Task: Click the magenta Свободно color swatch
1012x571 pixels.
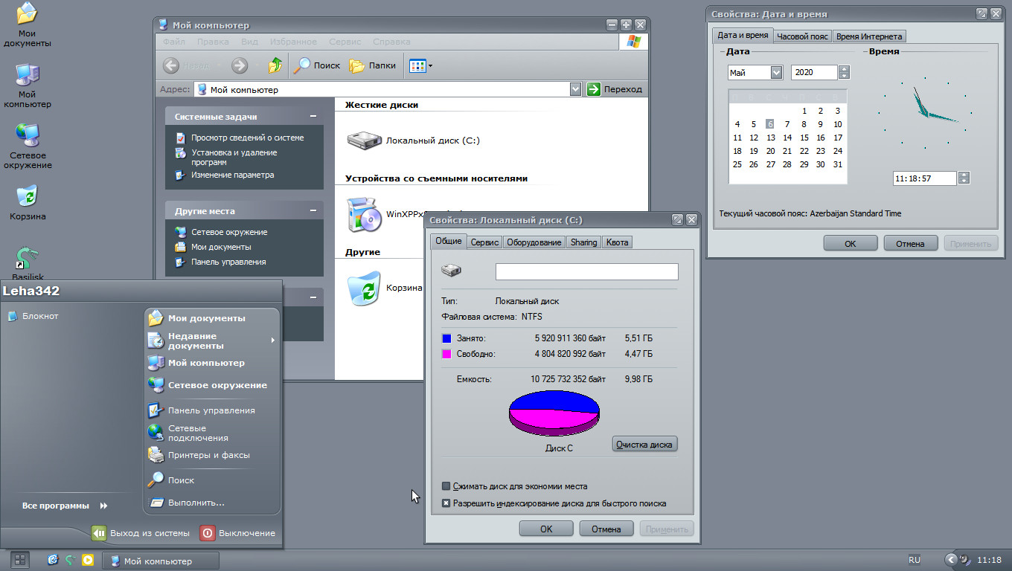Action: click(x=446, y=355)
